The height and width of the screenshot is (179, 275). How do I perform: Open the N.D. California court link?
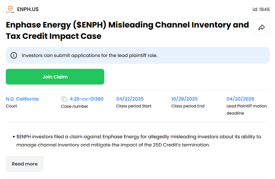(x=22, y=99)
